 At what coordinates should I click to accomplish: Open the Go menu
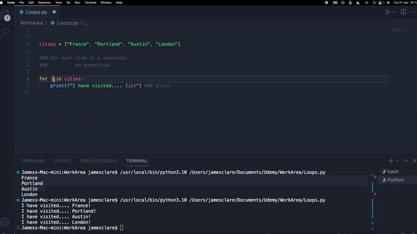pyautogui.click(x=68, y=3)
